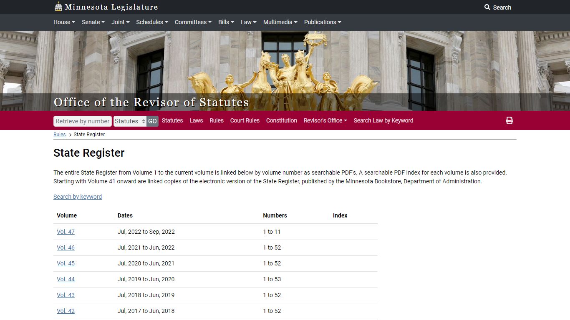Expand the House dropdown menu

[x=64, y=22]
